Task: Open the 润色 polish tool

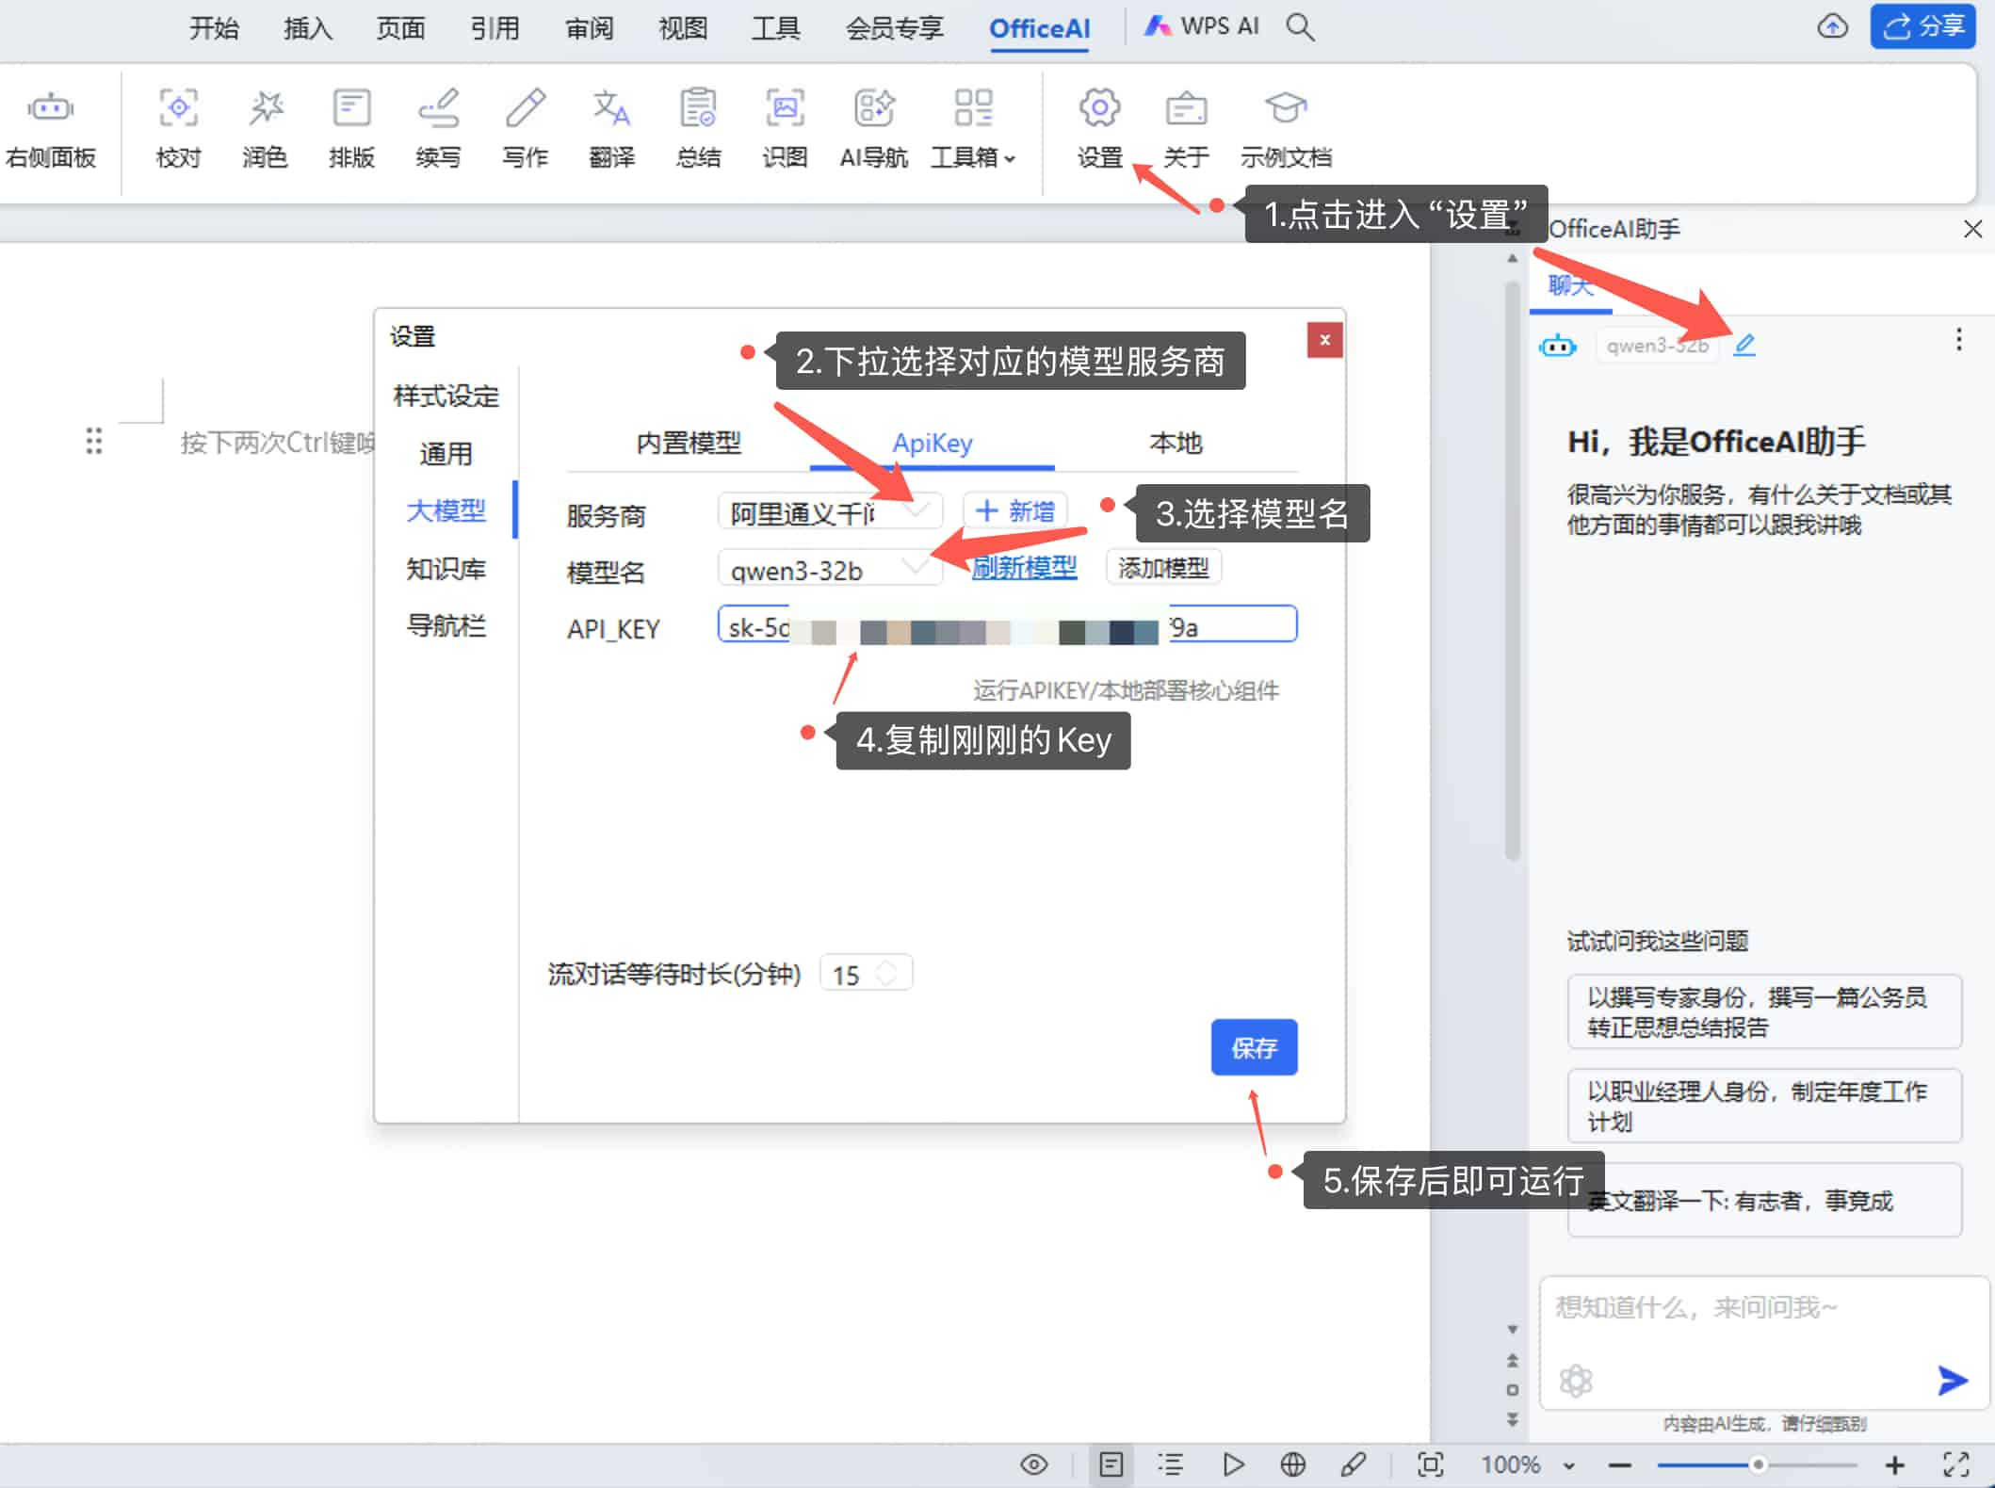Action: 265,127
